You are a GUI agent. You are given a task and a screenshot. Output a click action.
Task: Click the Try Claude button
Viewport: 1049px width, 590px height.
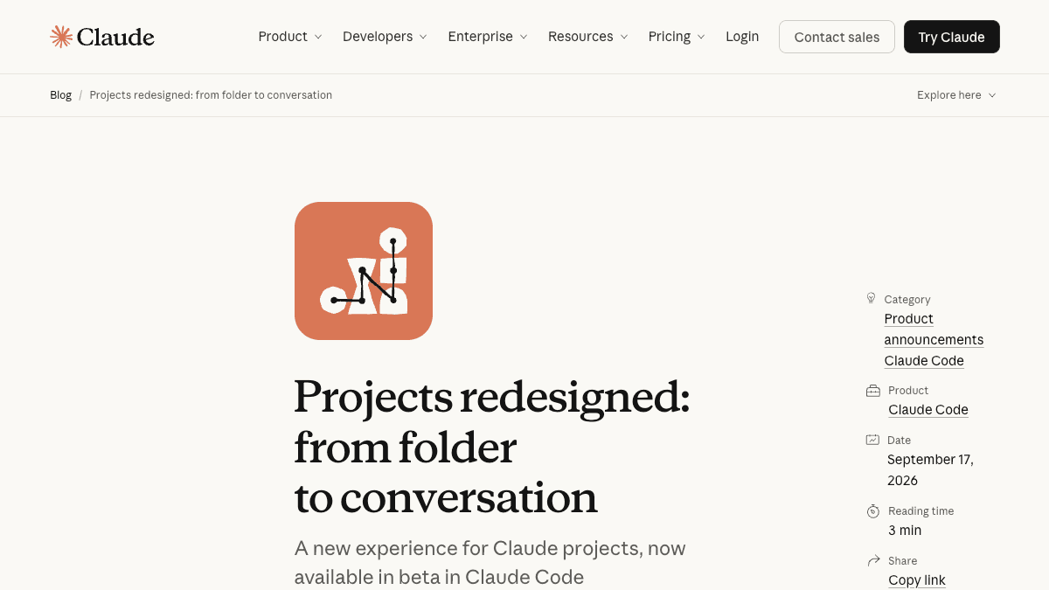coord(951,37)
